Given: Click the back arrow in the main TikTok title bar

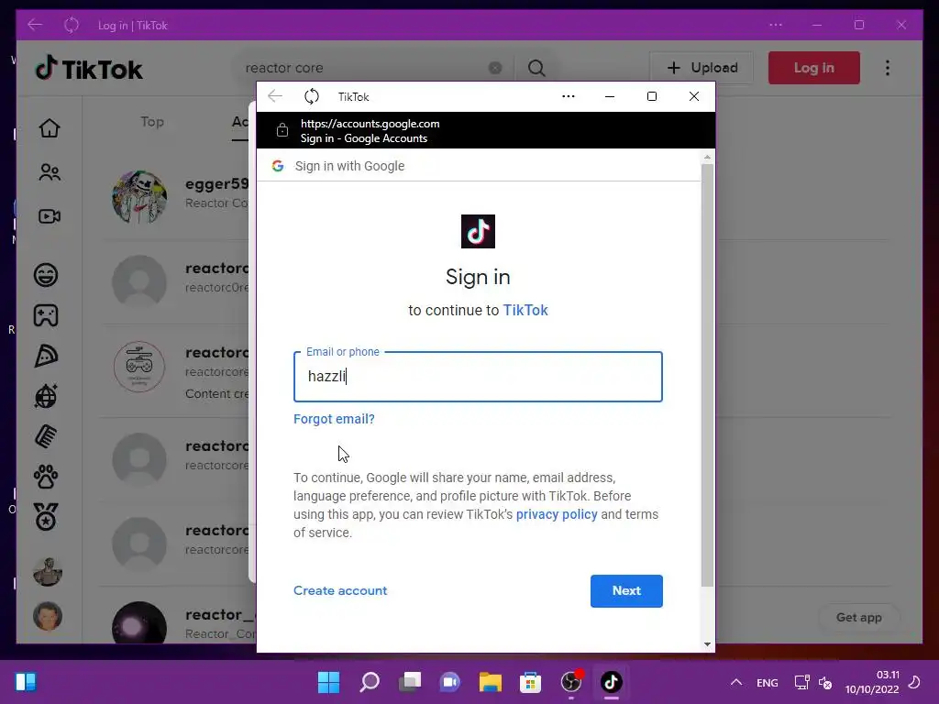Looking at the screenshot, I should pos(35,25).
